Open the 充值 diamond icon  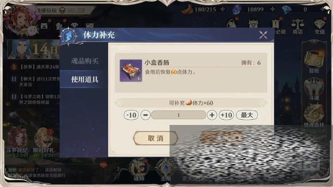319,27
